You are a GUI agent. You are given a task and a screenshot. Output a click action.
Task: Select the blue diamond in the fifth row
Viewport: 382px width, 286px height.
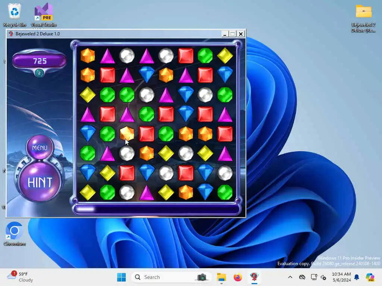coord(88,134)
